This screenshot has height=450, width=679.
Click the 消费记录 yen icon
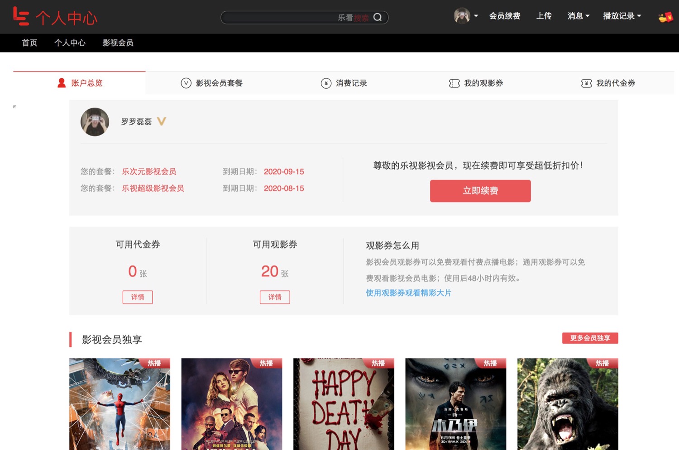click(x=326, y=83)
